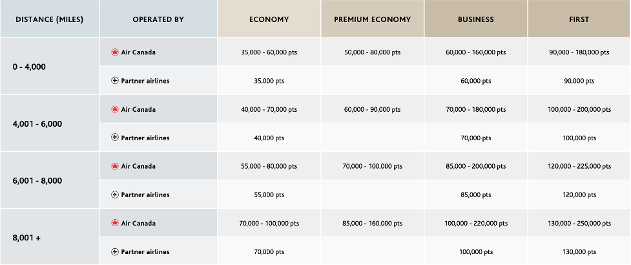Viewport: 631px width, 265px height.
Task: Select the 8,001 + distance band
Action: pos(26,237)
